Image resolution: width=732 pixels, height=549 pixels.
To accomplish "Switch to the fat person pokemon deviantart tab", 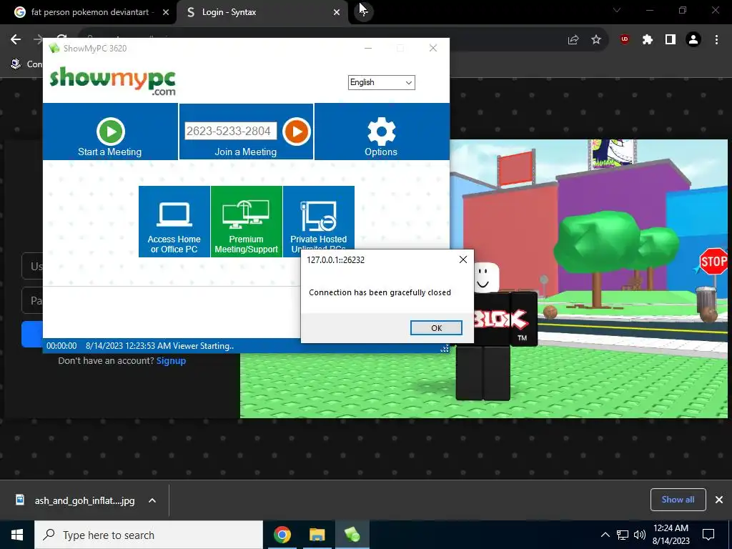I will pos(89,12).
